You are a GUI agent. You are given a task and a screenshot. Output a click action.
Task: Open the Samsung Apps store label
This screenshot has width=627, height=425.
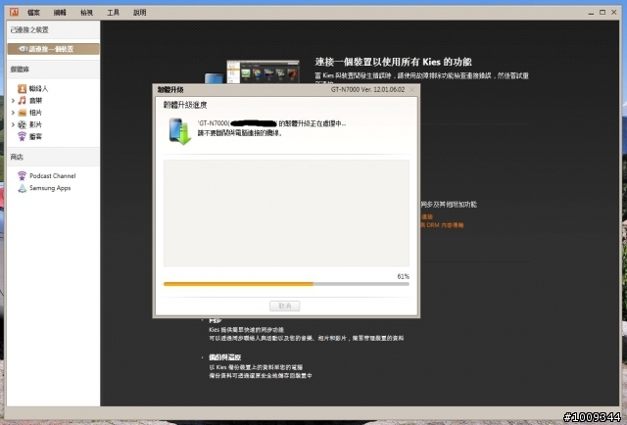coord(50,188)
